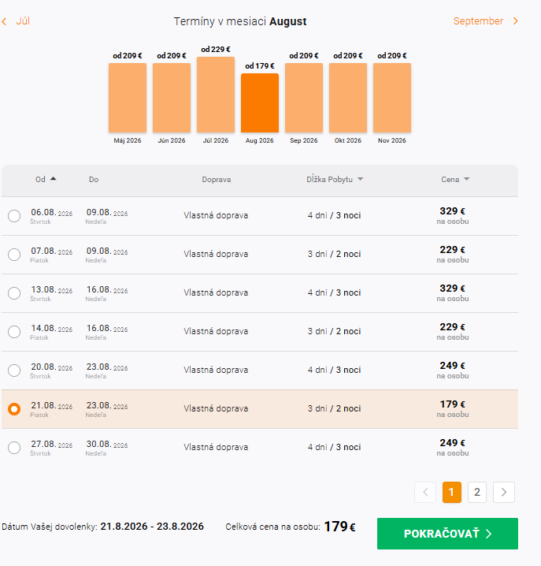Viewport: 541px width, 566px height.
Task: Click the right arrow beside September
Action: (x=516, y=21)
